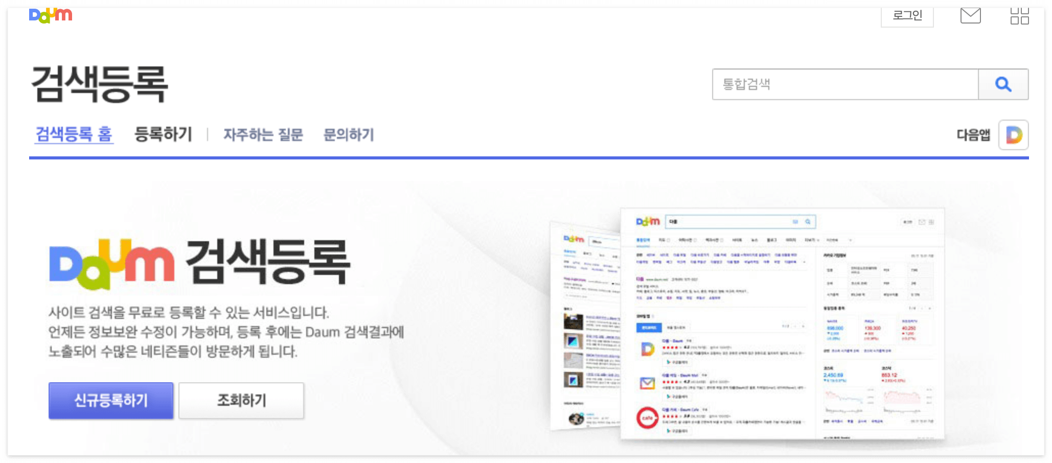This screenshot has width=1052, height=463.
Task: Click the 조회하기 button
Action: 241,401
